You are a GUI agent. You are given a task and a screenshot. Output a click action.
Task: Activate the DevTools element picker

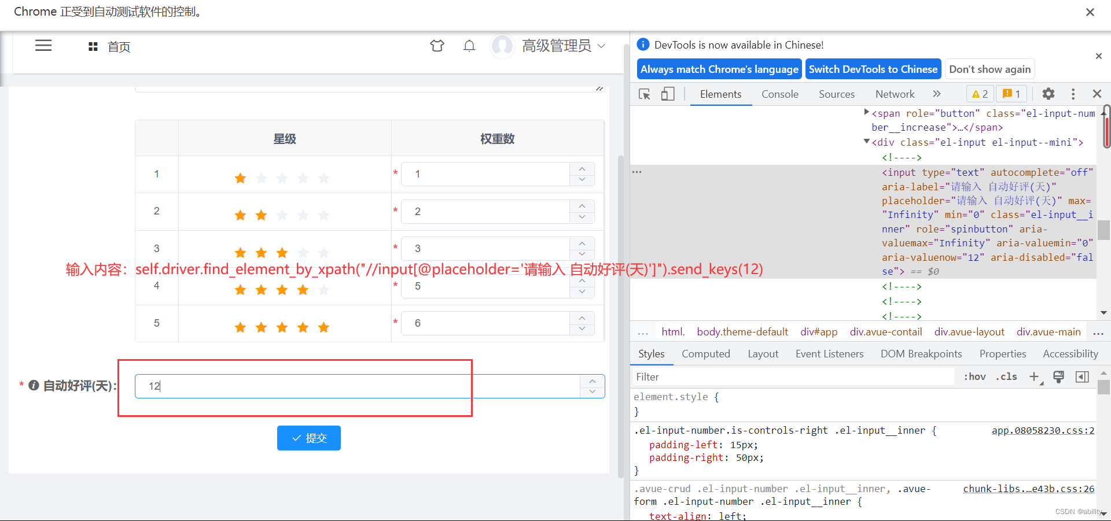(644, 94)
